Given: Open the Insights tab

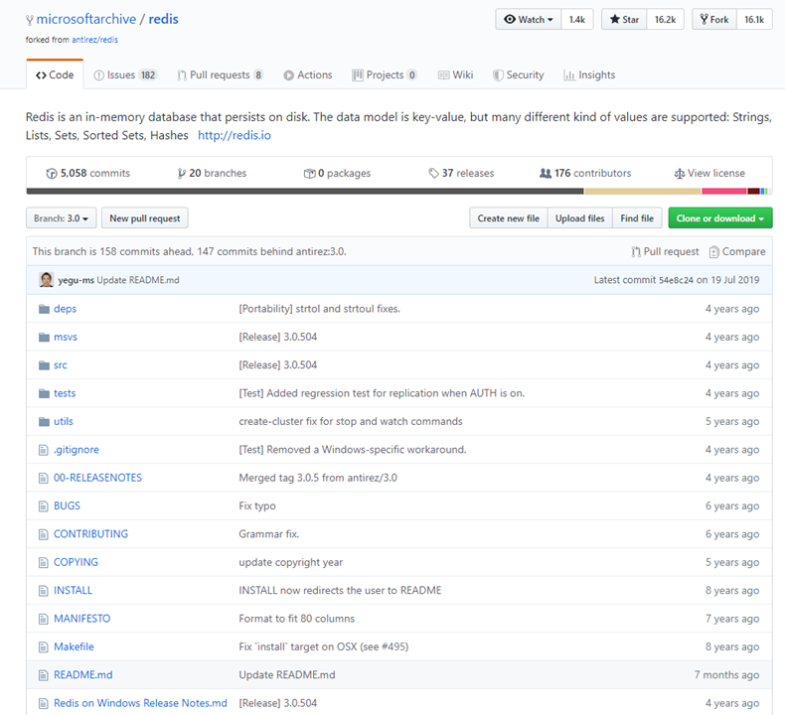Looking at the screenshot, I should tap(589, 75).
